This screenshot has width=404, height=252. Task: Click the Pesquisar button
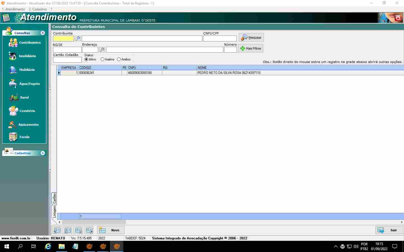coord(251,38)
